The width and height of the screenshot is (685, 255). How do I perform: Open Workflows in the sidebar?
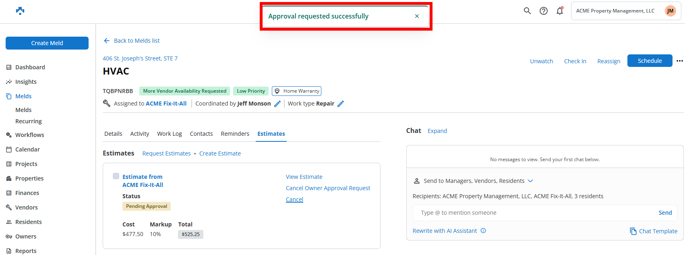click(29, 135)
